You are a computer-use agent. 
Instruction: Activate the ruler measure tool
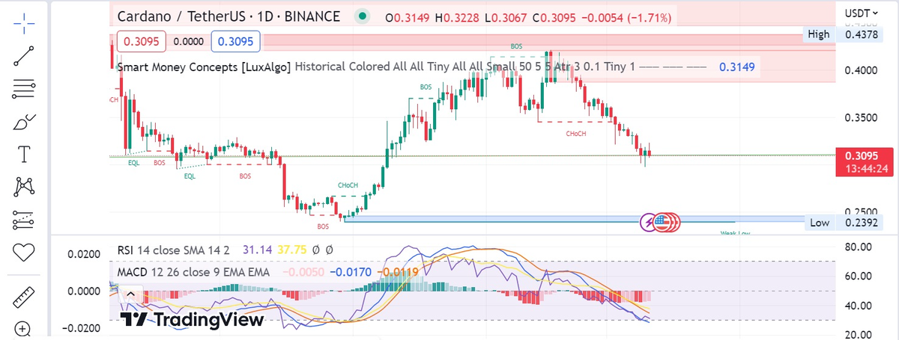point(24,296)
